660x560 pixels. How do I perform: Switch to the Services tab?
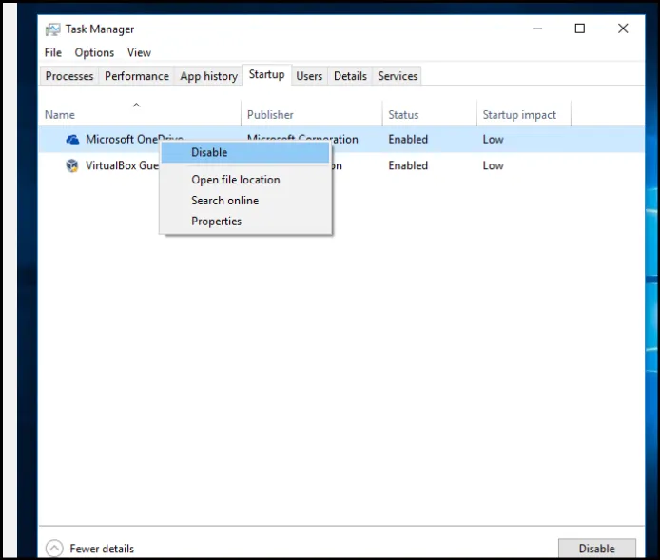(398, 76)
